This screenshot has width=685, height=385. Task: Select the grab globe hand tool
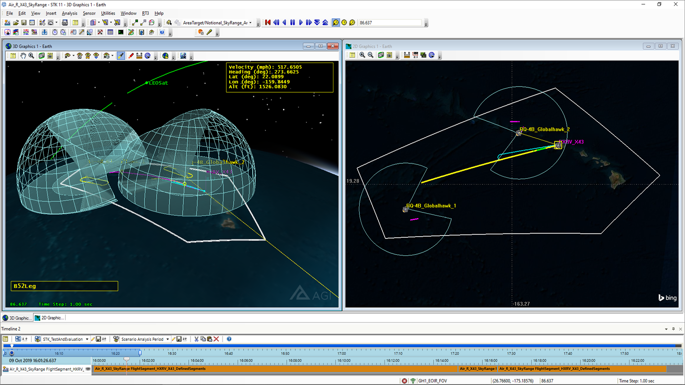(x=23, y=56)
